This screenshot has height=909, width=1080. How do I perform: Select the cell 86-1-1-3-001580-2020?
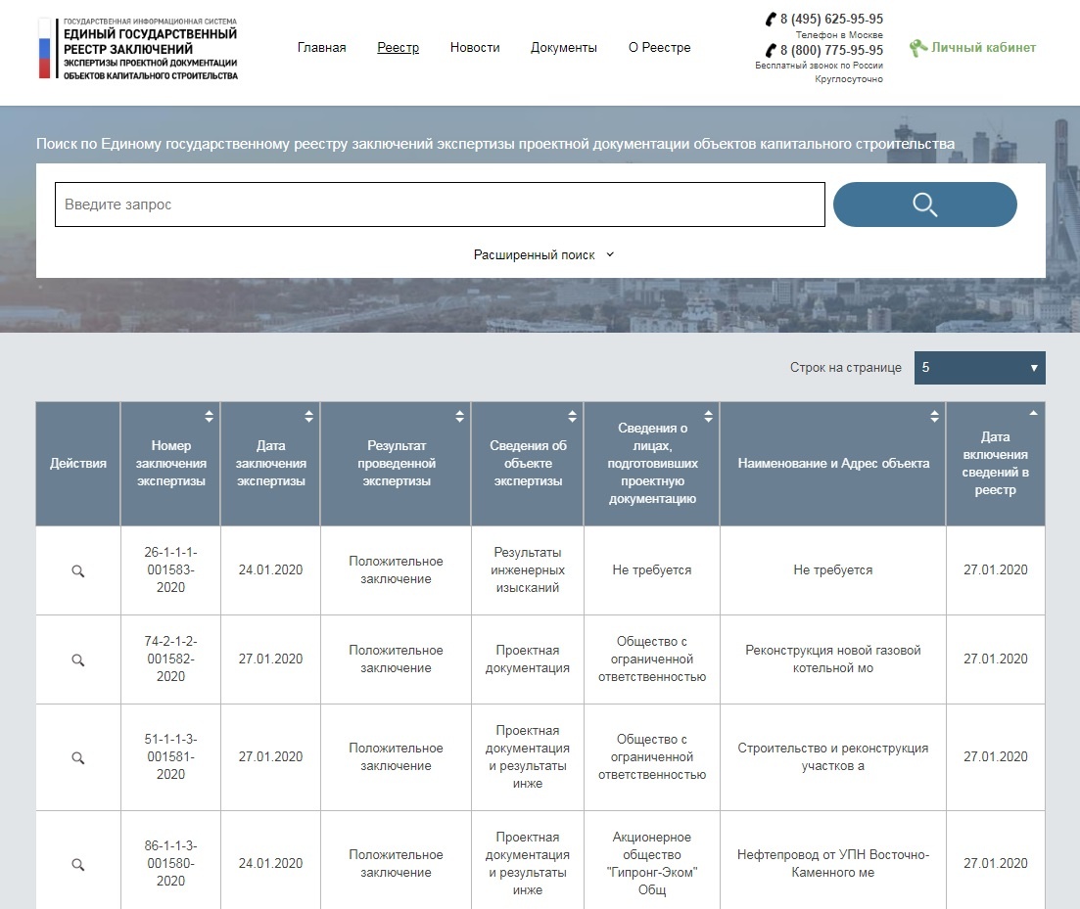(170, 863)
